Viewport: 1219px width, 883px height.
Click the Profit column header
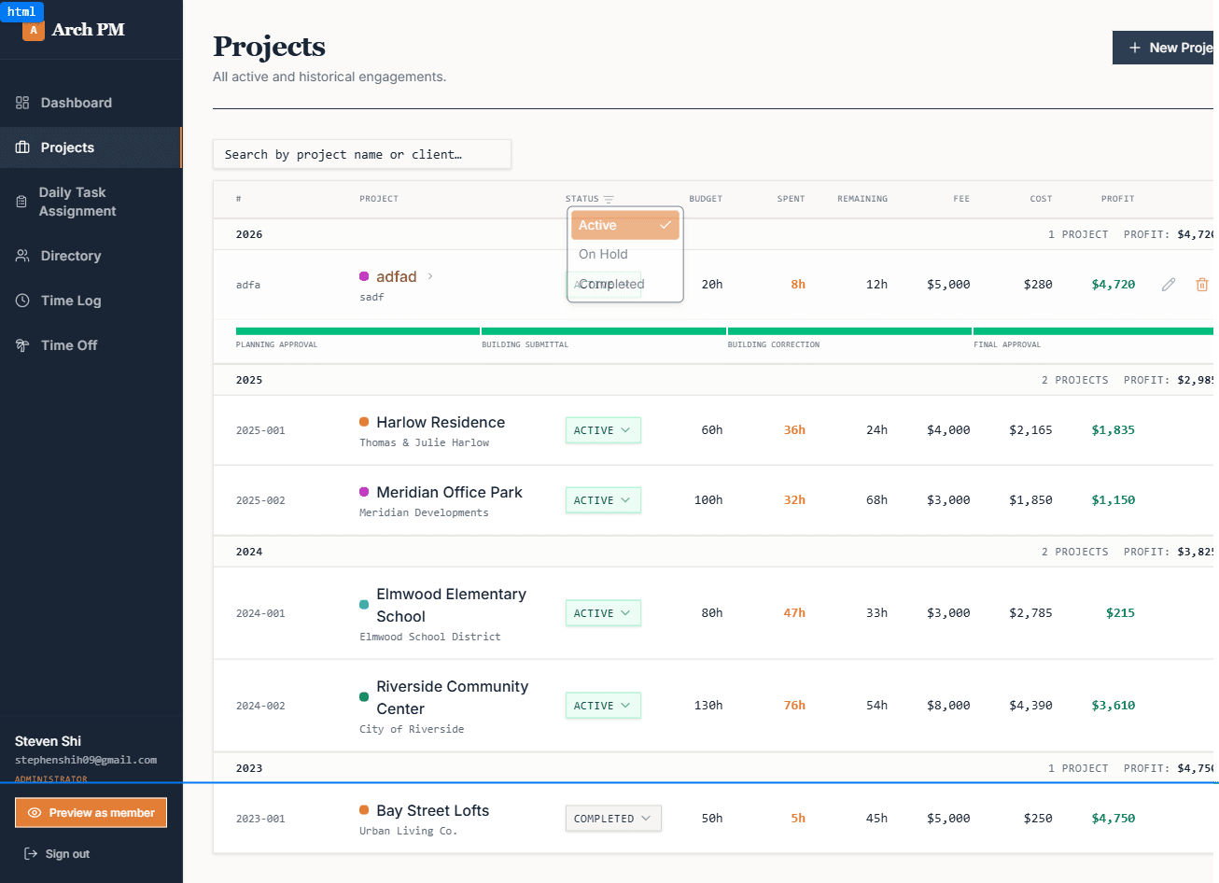coord(1117,199)
